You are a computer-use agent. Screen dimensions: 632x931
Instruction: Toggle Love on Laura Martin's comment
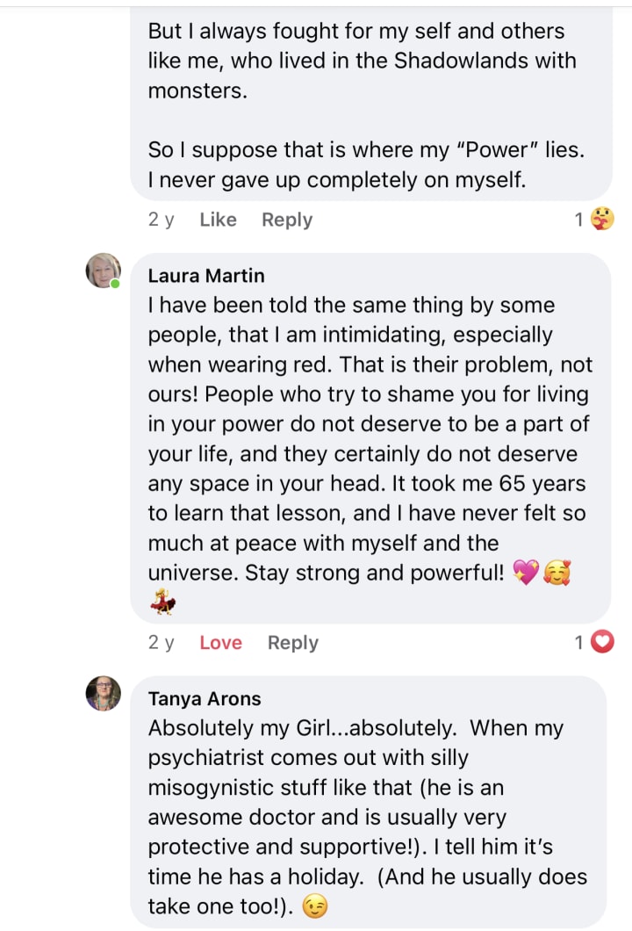pyautogui.click(x=220, y=643)
